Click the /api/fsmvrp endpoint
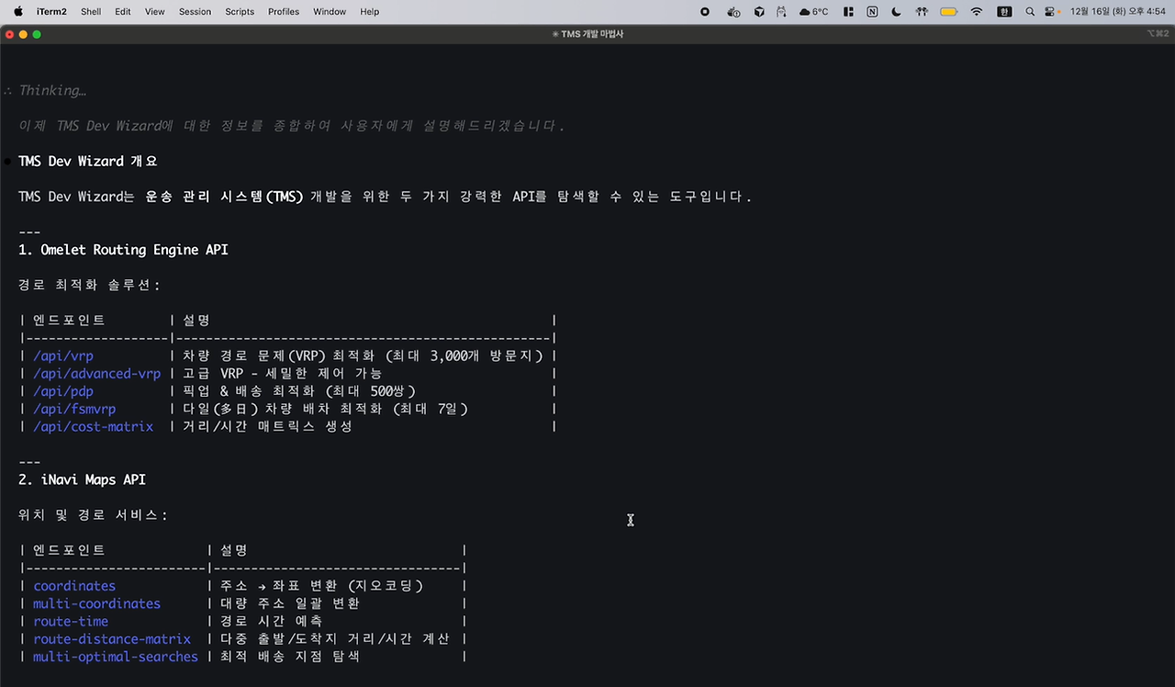The height and width of the screenshot is (687, 1175). [x=74, y=409]
